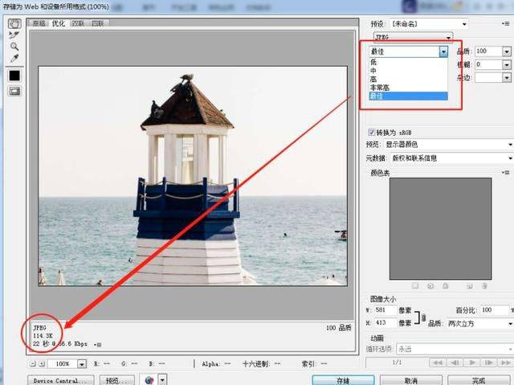Image resolution: width=514 pixels, height=385 pixels.
Task: Open the 品质 100 slider arrow
Action: (507, 51)
